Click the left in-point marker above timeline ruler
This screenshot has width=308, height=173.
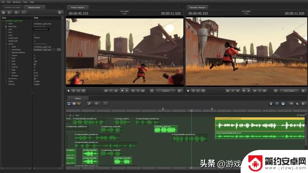(x=163, y=109)
